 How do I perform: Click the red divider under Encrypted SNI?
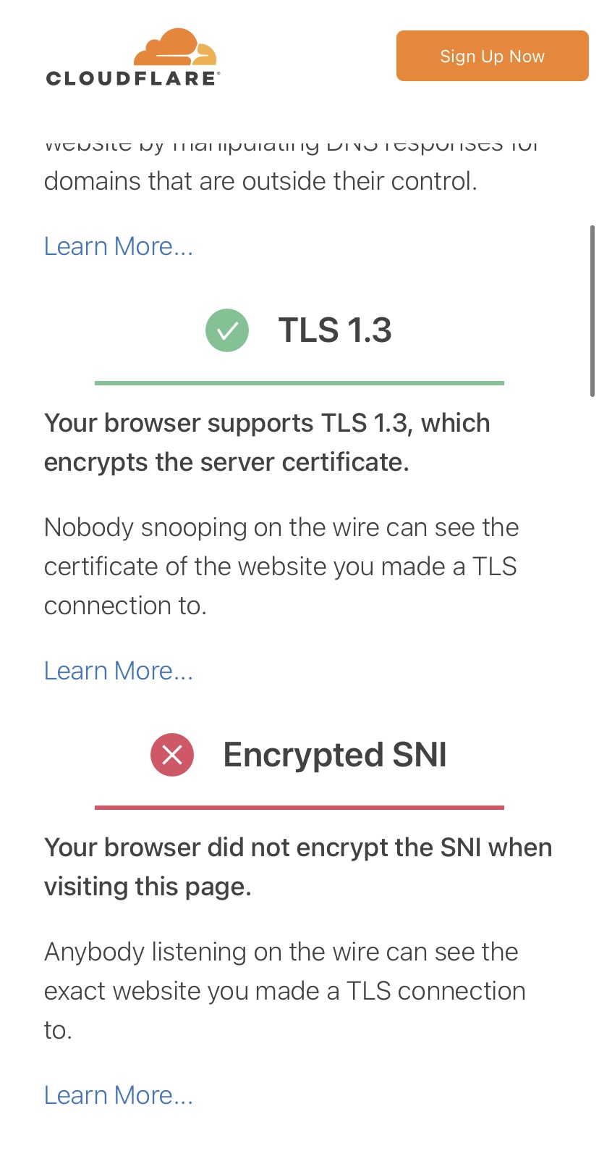[x=299, y=807]
